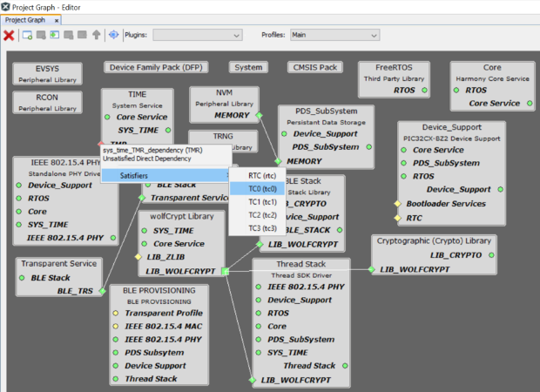Click the IEEE 802.15.4 MAC connector on BLE PROVISIONING
The image size is (540, 392).
coord(116,326)
